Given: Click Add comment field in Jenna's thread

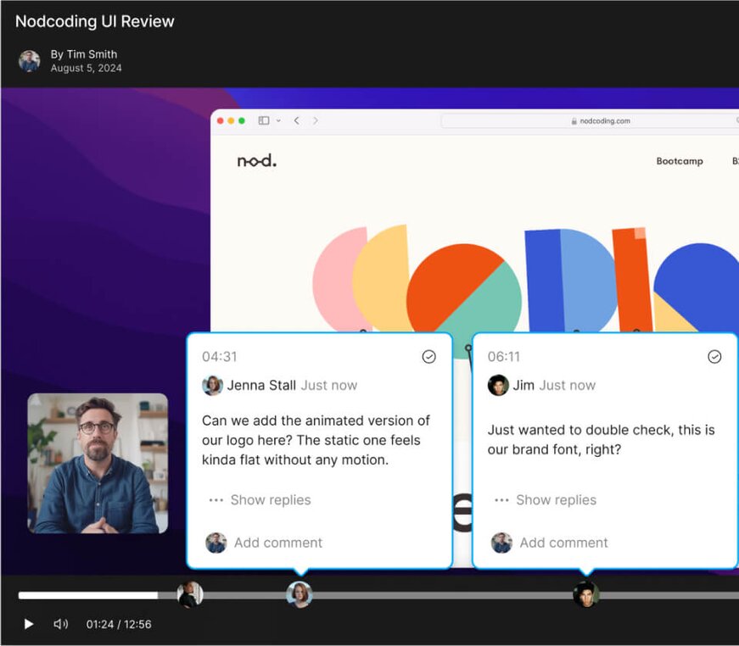Looking at the screenshot, I should (x=278, y=543).
